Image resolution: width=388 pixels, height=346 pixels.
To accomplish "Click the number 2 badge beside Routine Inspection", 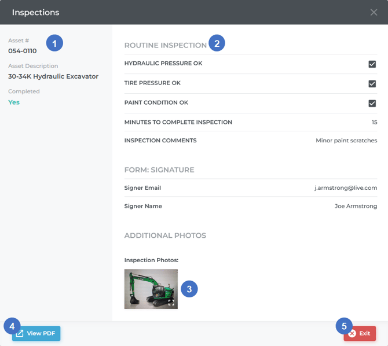I will pyautogui.click(x=217, y=43).
